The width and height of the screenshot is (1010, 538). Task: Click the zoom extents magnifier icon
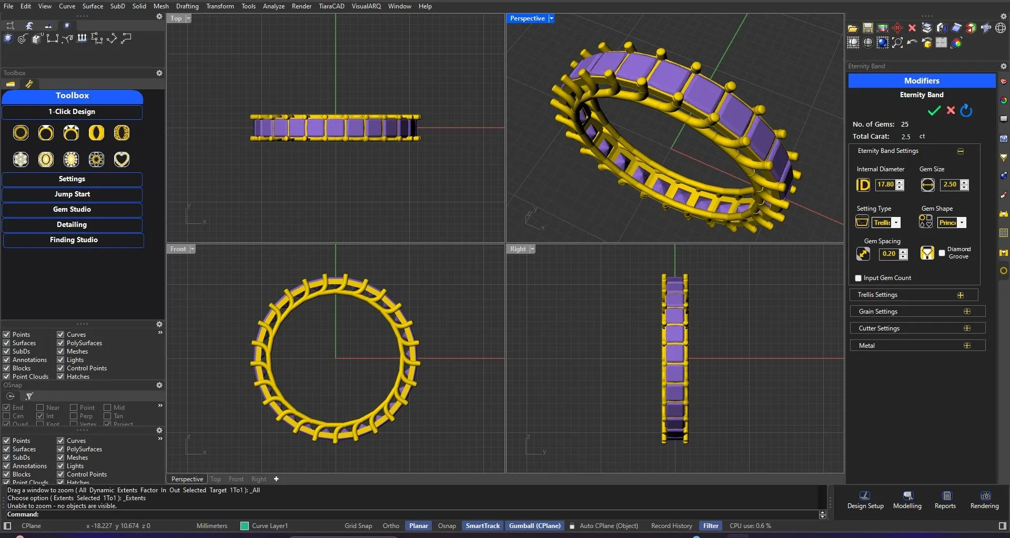coord(897,43)
